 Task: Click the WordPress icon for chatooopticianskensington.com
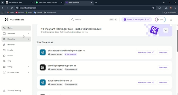43,52
